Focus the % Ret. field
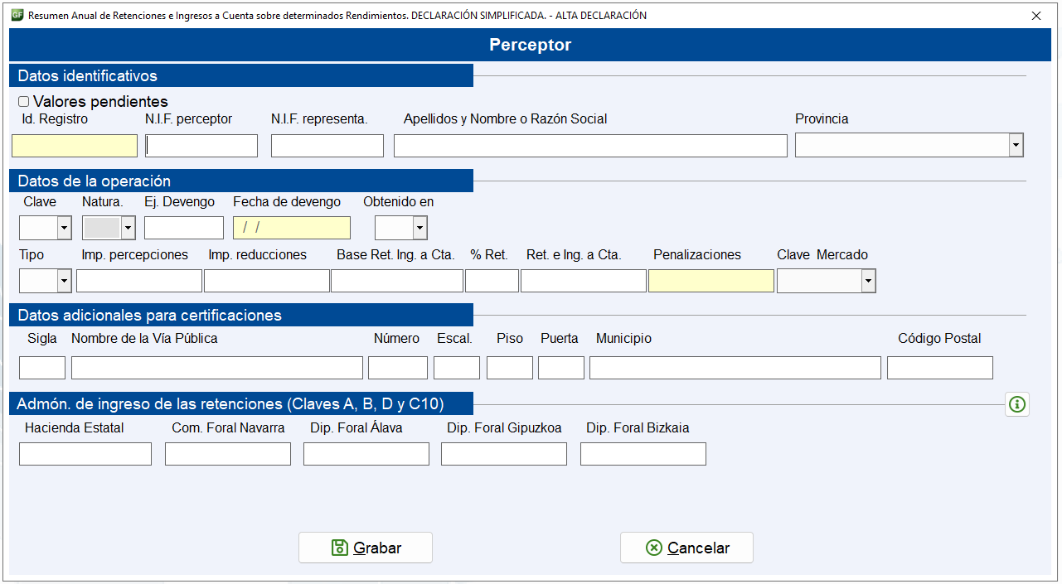This screenshot has width=1062, height=584. [492, 281]
